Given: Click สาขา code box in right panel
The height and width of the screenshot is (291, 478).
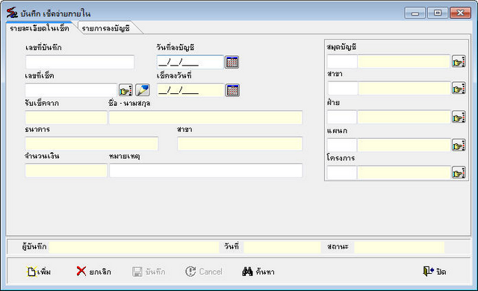Looking at the screenshot, I should (342, 89).
